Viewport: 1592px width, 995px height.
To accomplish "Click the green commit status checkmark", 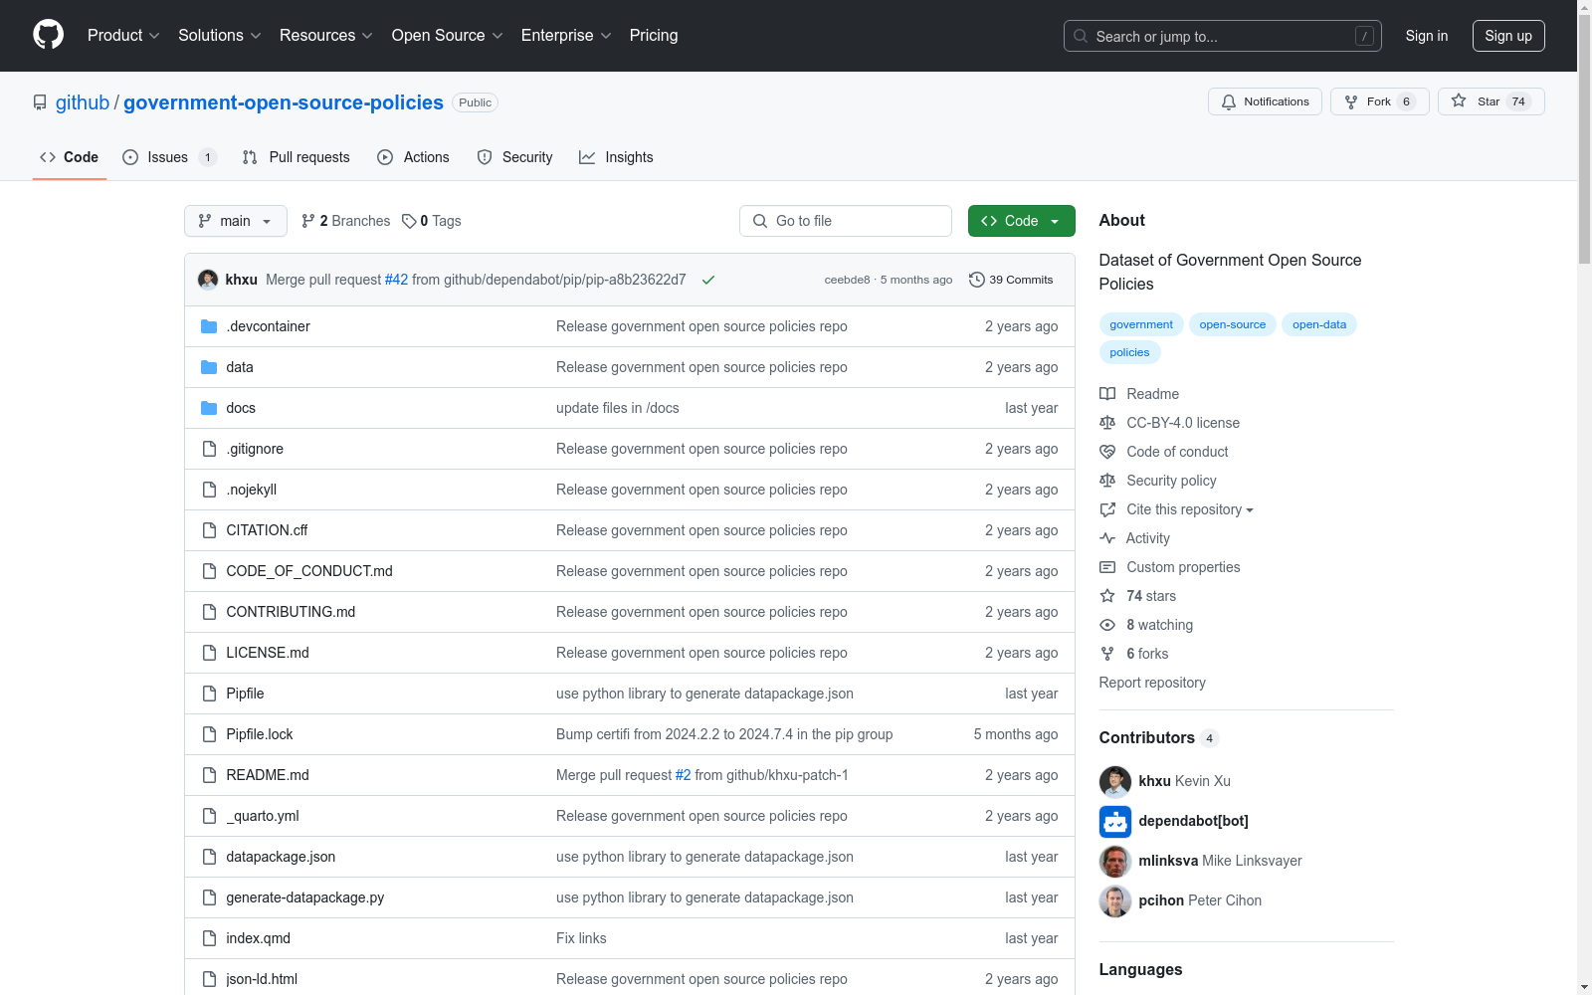I will 708,280.
